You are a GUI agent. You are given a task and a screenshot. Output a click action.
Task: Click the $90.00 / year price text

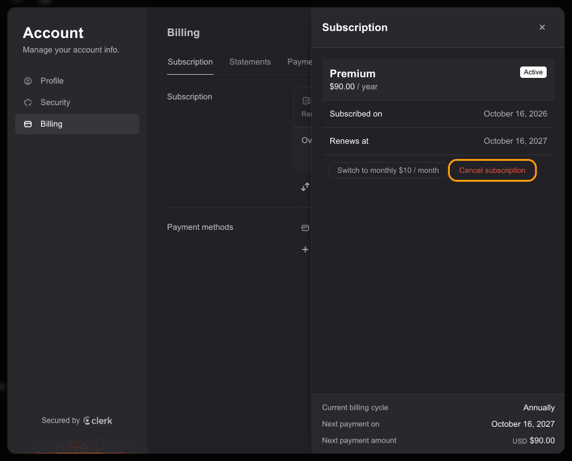[354, 87]
